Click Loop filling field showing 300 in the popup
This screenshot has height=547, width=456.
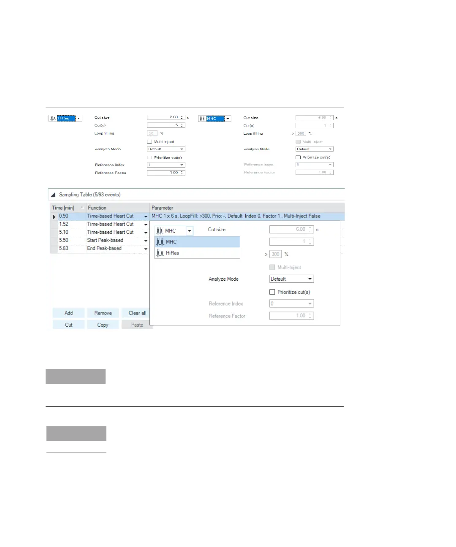(x=275, y=254)
